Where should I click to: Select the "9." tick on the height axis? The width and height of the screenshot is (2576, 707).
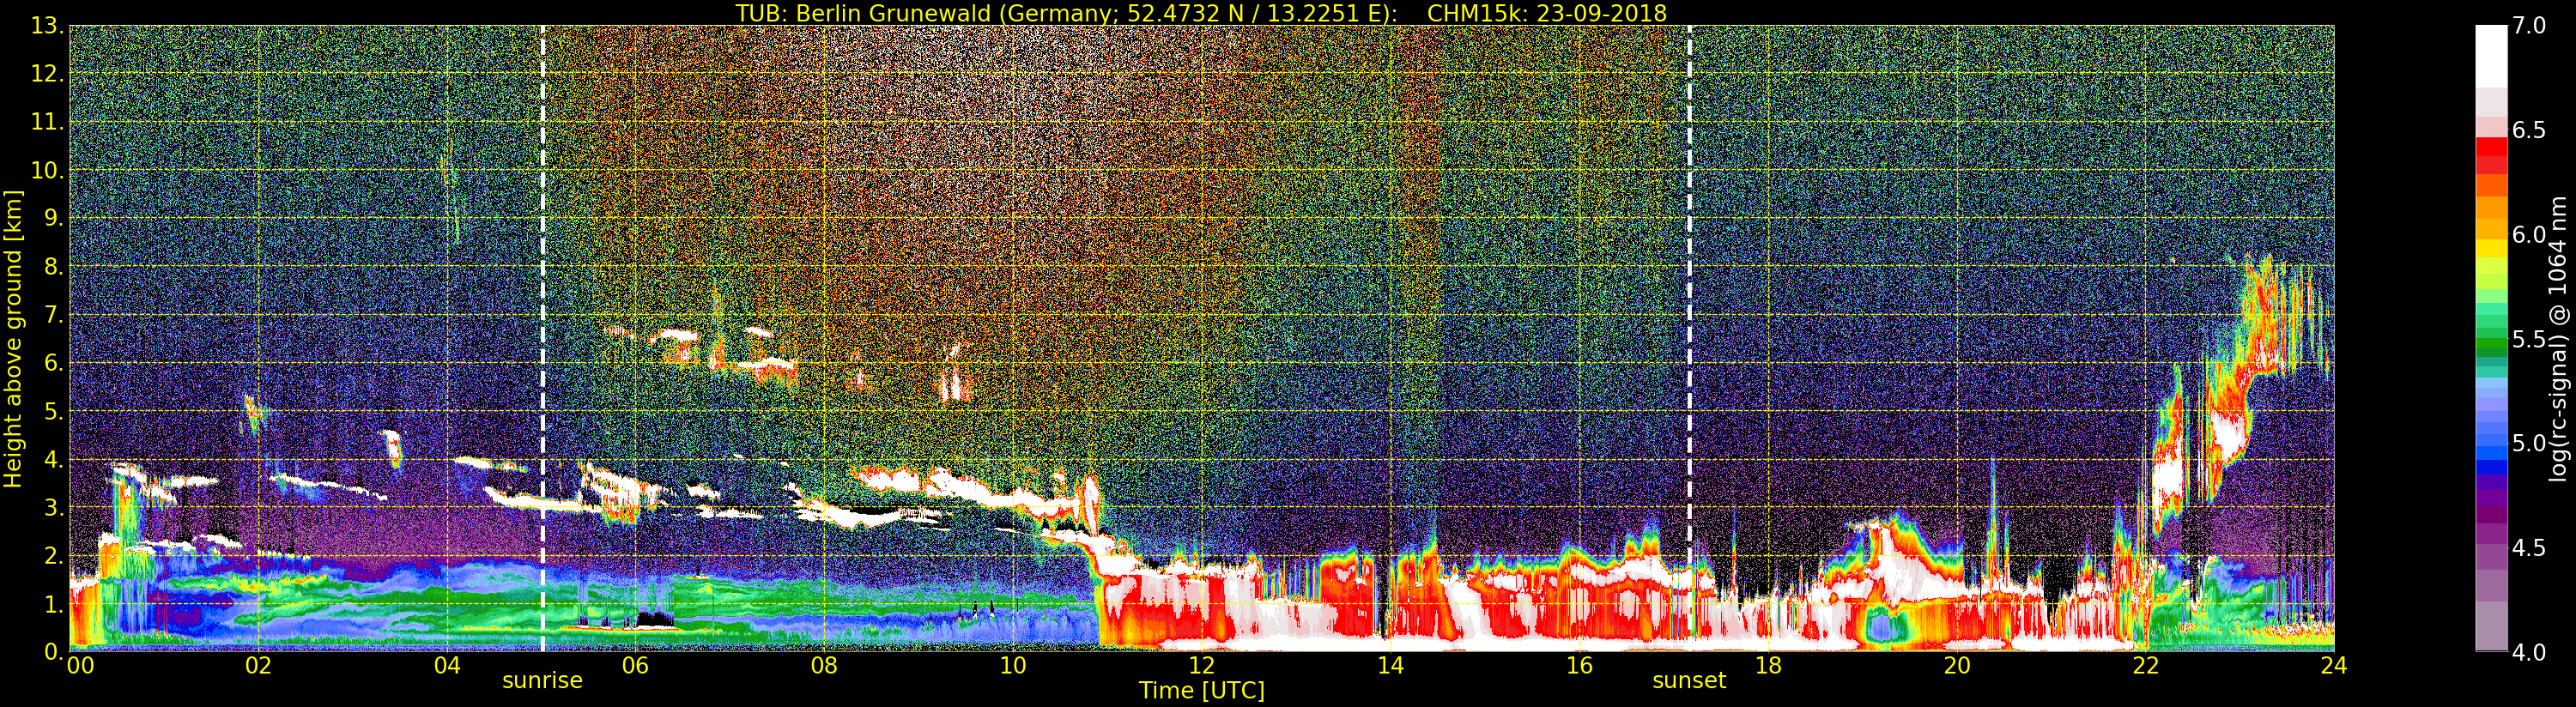click(x=54, y=218)
